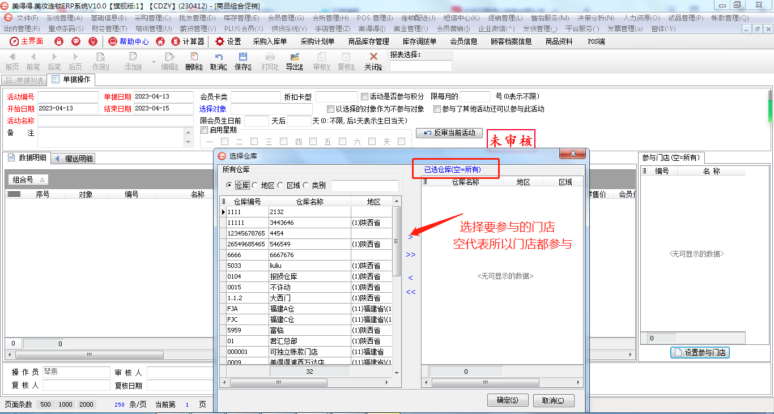
Task: Export data with 导出 icon
Action: [x=294, y=62]
